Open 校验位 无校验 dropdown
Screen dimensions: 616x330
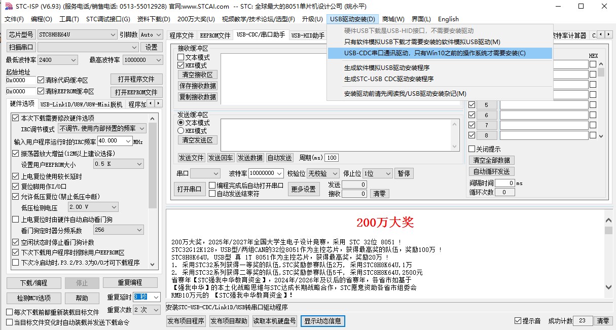(323, 173)
